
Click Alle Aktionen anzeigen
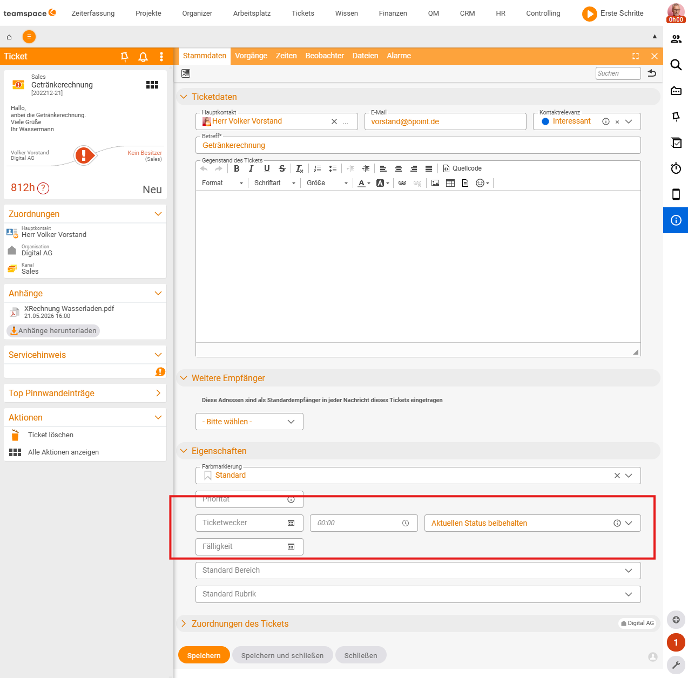(63, 452)
